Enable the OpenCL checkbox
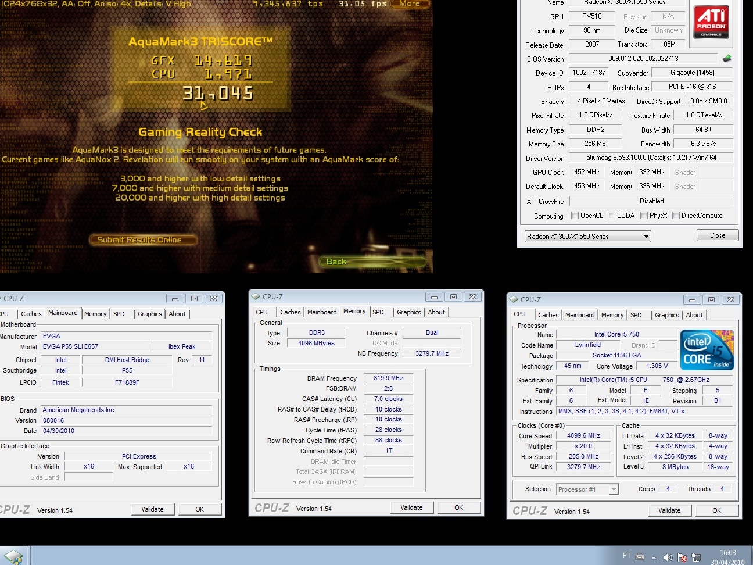This screenshot has width=753, height=565. 575,216
